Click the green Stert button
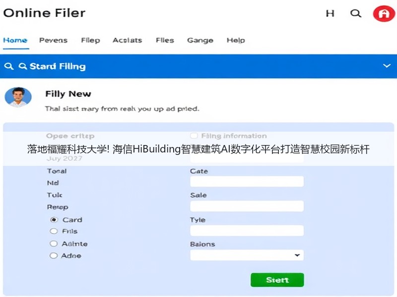This screenshot has height=297, width=397. pyautogui.click(x=277, y=280)
